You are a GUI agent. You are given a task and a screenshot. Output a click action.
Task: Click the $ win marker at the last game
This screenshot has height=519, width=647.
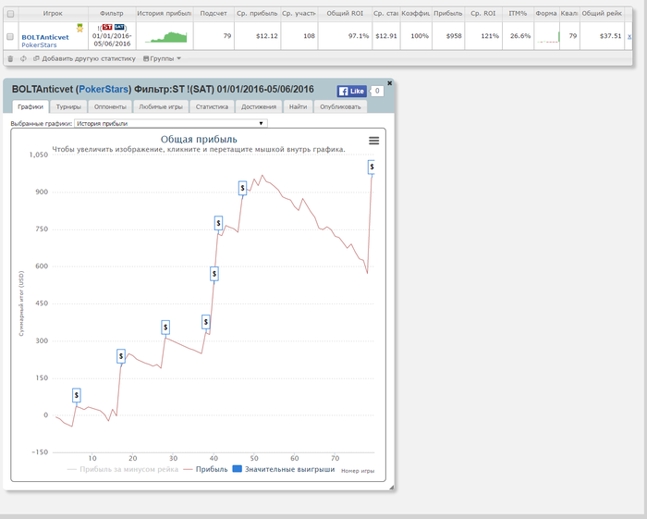coord(372,167)
